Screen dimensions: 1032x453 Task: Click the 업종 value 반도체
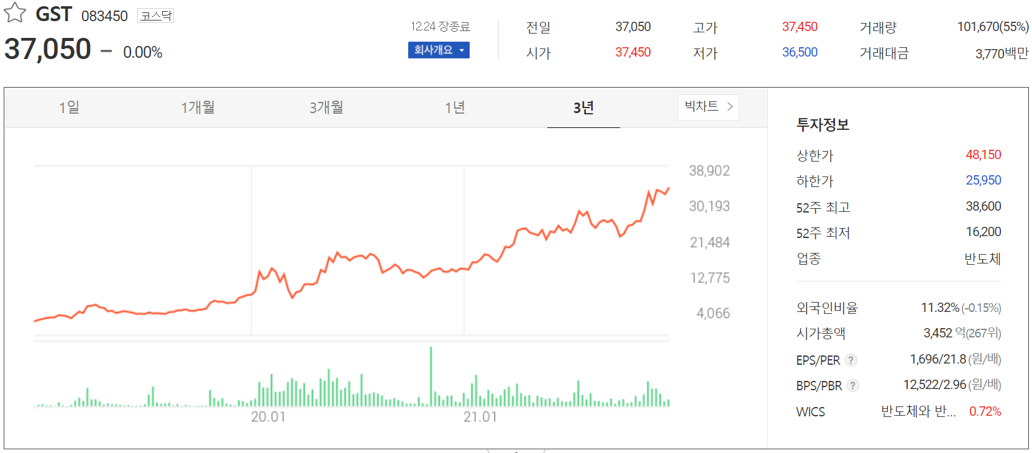(x=983, y=259)
